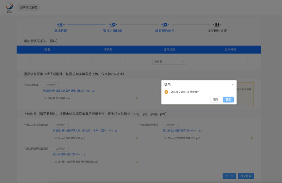This screenshot has width=282, height=183.
Task: Click the 提交申请 button
Action: tap(246, 176)
